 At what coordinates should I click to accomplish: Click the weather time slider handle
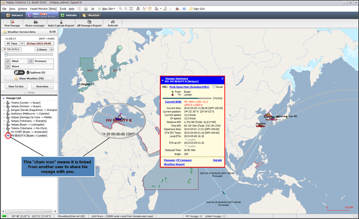(6, 54)
